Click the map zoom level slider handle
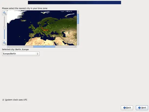The image size is (149, 112). 4,28
